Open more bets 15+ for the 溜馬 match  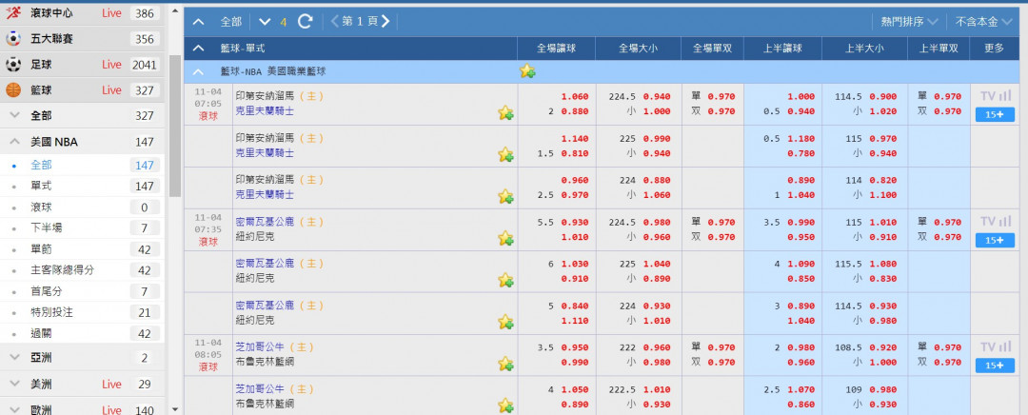click(995, 115)
